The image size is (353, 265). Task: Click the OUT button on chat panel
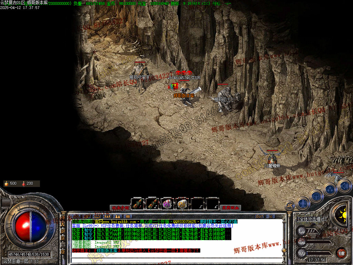[x=259, y=217]
